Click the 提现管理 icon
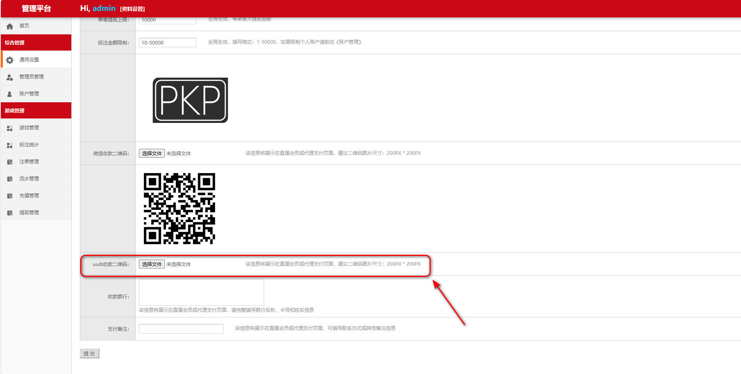 (10, 213)
